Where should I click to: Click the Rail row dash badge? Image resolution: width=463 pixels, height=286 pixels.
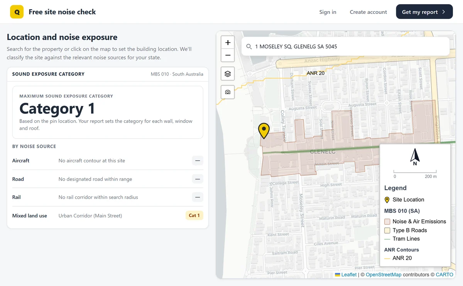tap(198, 197)
